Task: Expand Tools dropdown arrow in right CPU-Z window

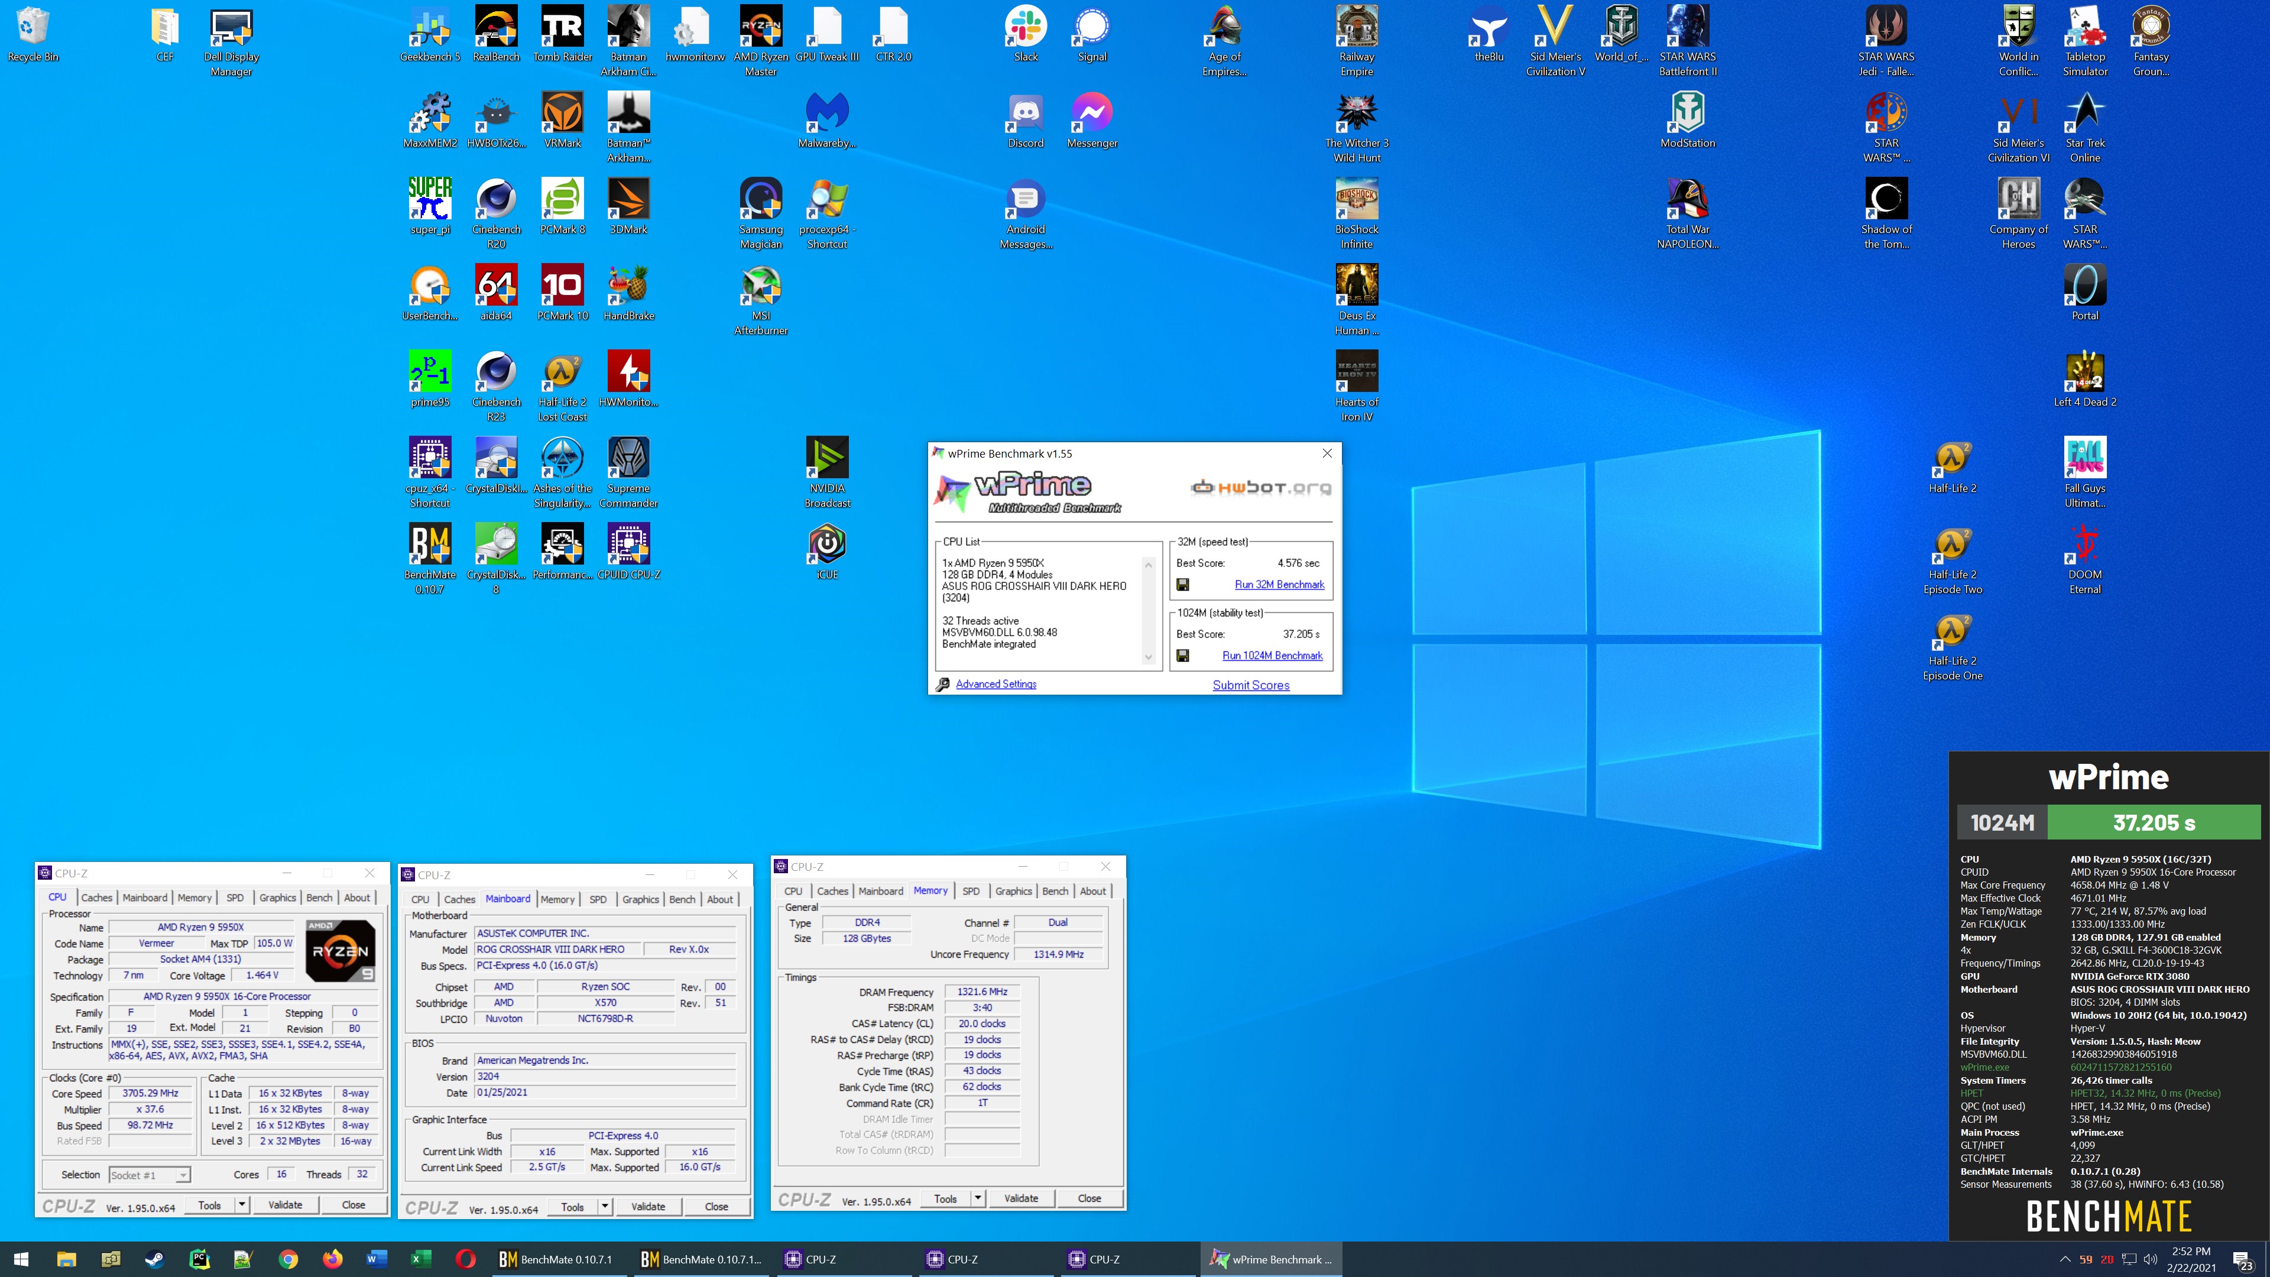Action: tap(977, 1198)
